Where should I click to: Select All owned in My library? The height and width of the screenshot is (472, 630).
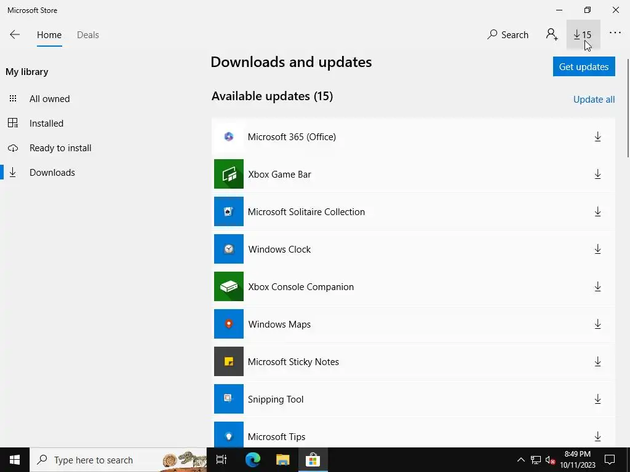tap(49, 99)
